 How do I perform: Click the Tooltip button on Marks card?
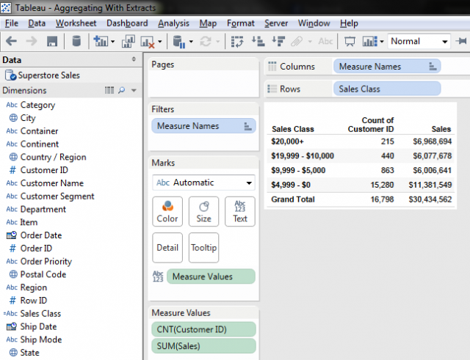pyautogui.click(x=203, y=248)
